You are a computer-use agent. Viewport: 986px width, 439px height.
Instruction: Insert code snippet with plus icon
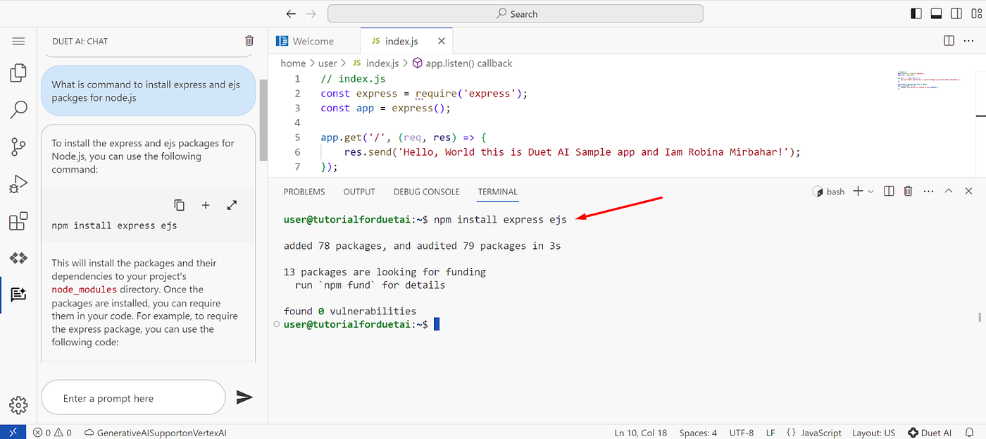tap(206, 205)
